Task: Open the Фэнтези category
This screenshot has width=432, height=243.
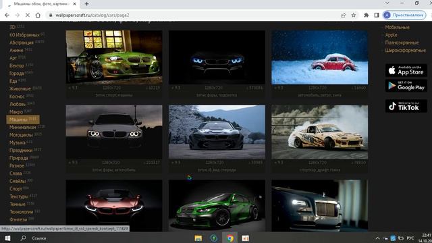Action: pos(18,219)
